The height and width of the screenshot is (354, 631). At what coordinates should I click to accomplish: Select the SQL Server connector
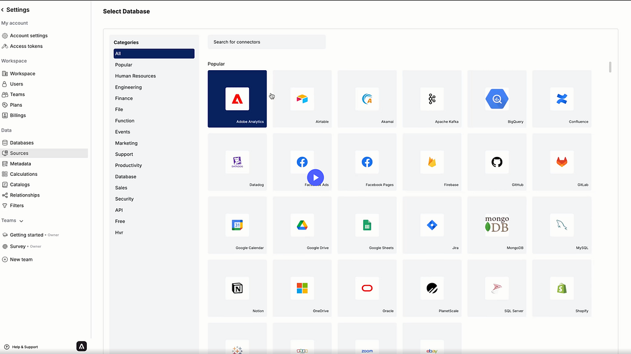point(497,288)
